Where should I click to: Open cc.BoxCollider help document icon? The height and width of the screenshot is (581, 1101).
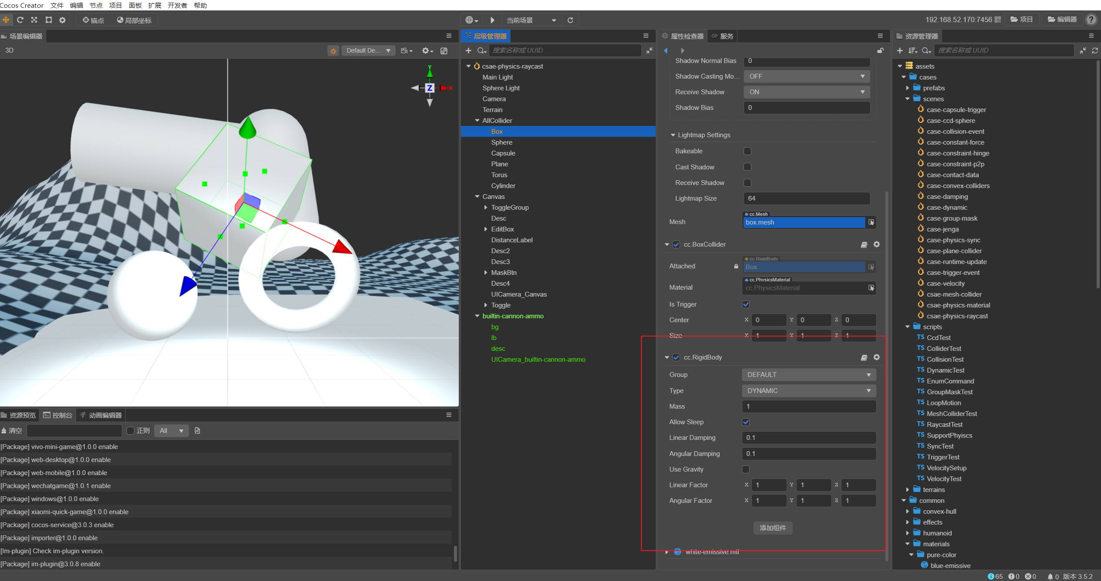coord(864,244)
